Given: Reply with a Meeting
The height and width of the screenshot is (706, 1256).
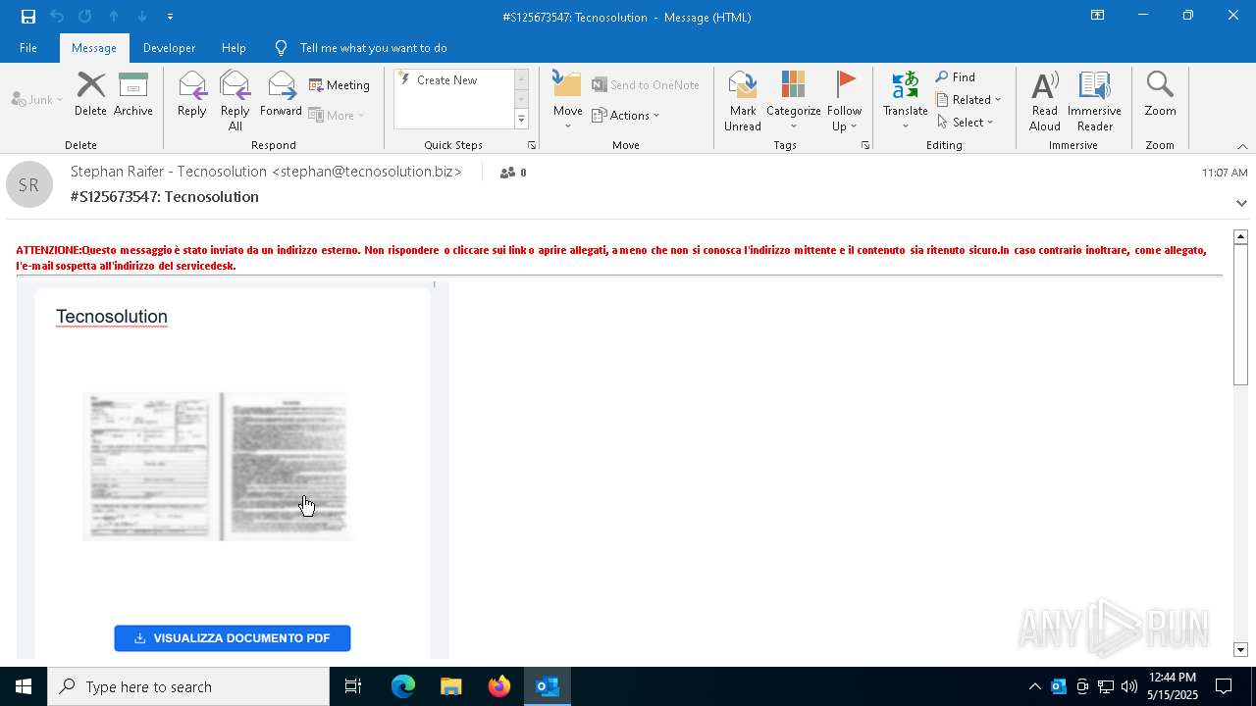Looking at the screenshot, I should [340, 85].
